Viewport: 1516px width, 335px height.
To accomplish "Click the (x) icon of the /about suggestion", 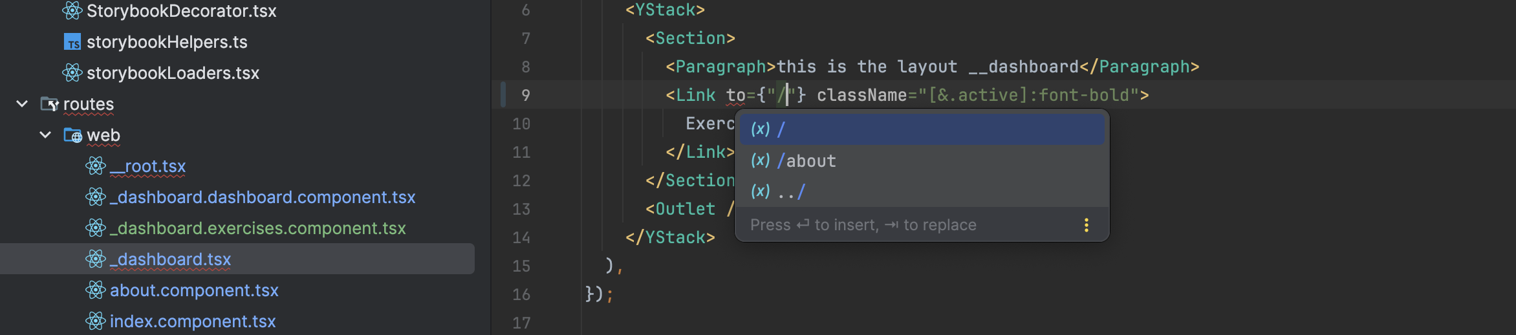I will 761,160.
